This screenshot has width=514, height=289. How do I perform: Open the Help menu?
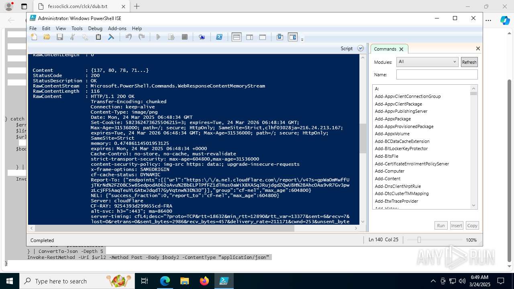point(137,28)
